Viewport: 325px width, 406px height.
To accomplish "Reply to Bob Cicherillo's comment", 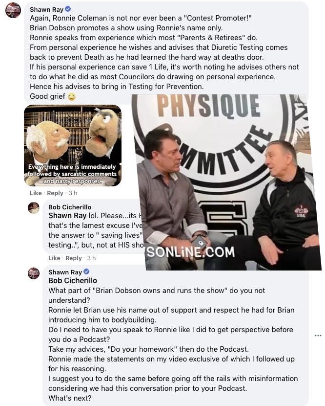I will [x=74, y=258].
